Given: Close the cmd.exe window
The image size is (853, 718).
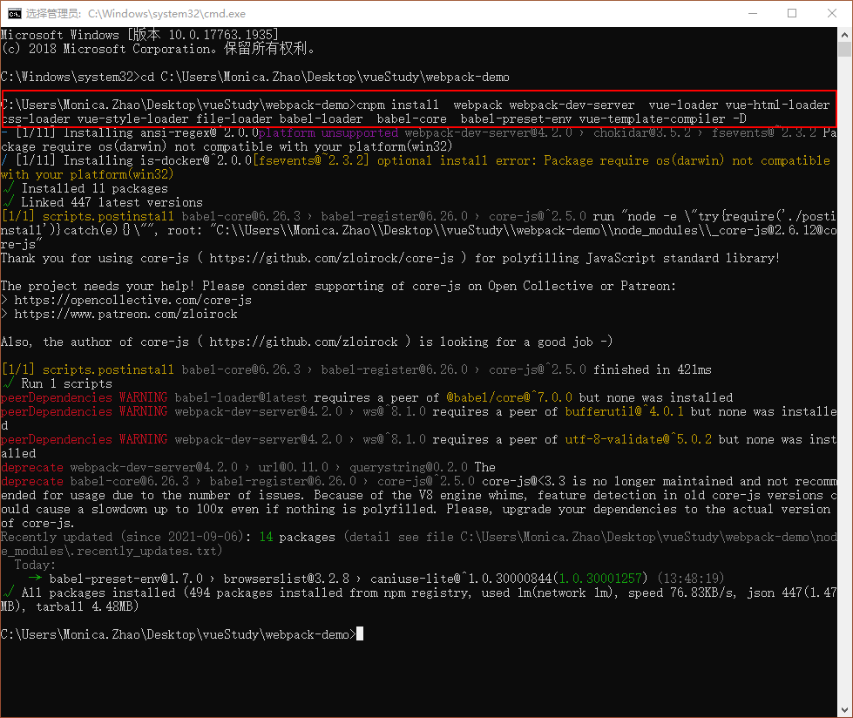Looking at the screenshot, I should click(832, 13).
